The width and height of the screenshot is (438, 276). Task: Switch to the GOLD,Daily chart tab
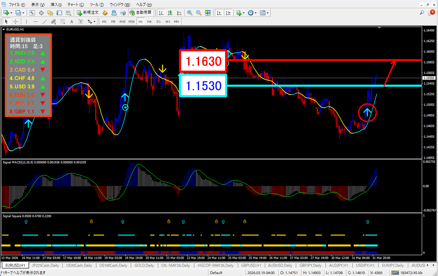click(x=144, y=265)
